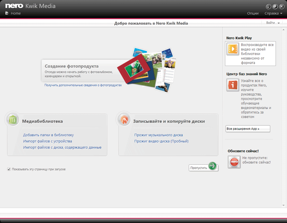Click the Обновите сейчас! heading
Screen dimensions: 287x223
pyautogui.click(x=243, y=151)
